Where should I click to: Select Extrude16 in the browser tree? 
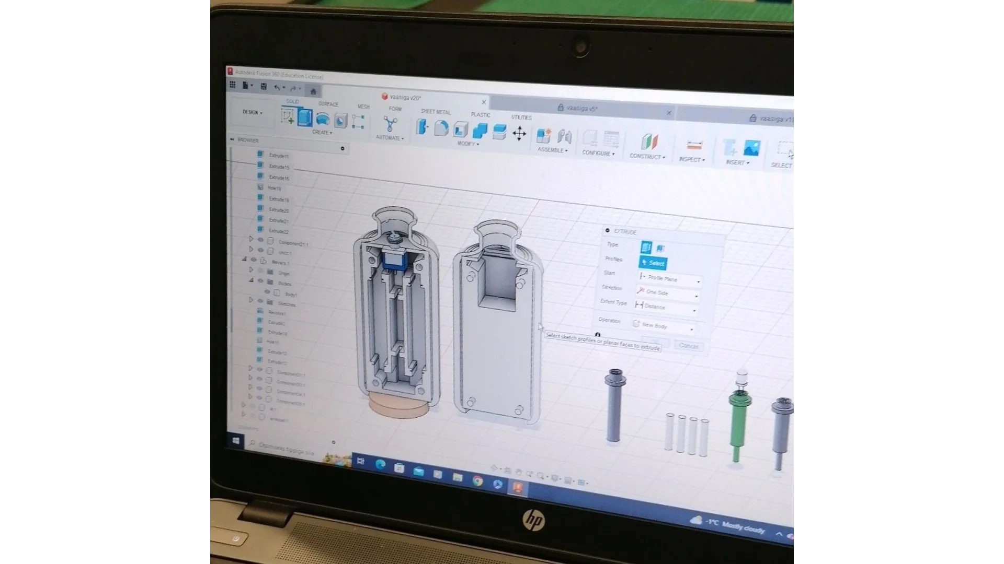pos(279,178)
